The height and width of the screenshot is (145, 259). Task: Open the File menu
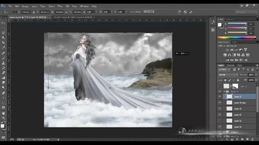click(11, 6)
